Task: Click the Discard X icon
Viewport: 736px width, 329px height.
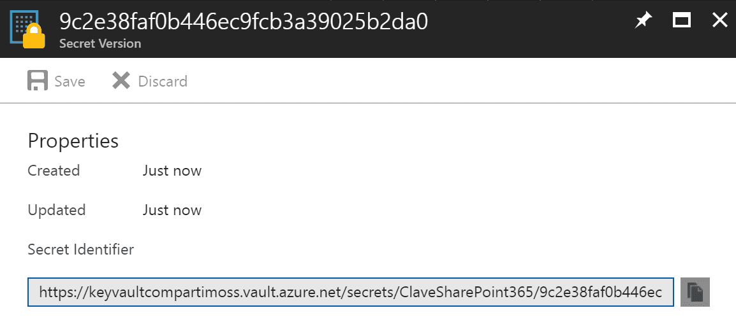Action: [x=121, y=81]
